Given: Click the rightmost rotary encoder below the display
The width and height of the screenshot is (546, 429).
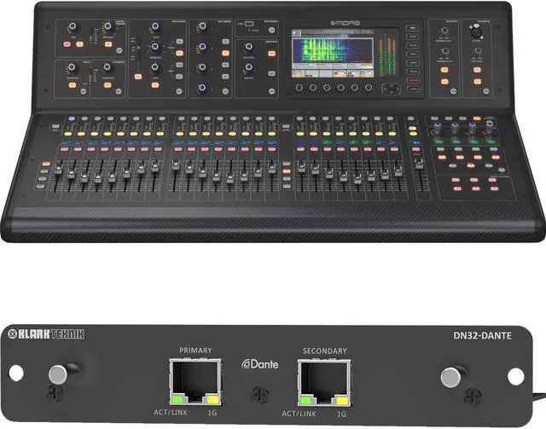Looking at the screenshot, I should coord(368,88).
